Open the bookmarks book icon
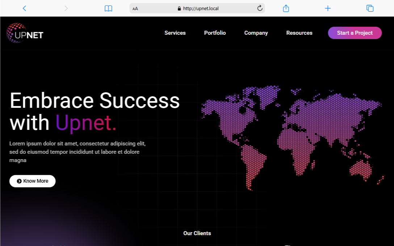The image size is (394, 246). coord(108,8)
